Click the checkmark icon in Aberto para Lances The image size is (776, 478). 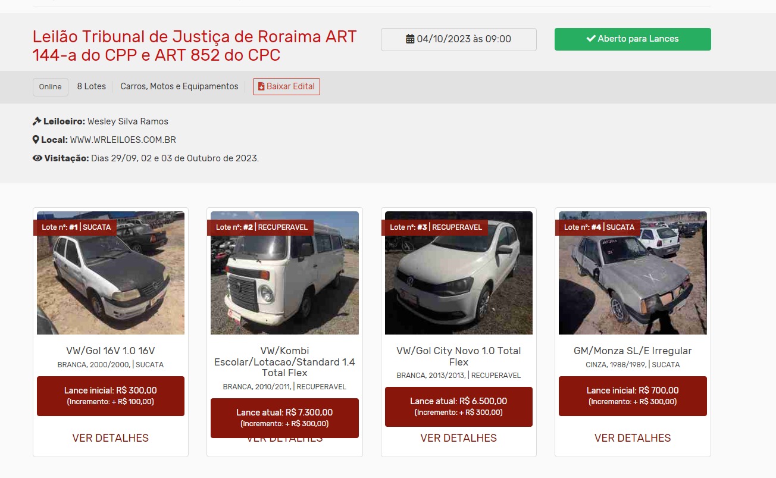(591, 39)
